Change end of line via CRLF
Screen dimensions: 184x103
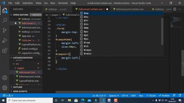[x=133, y=96]
